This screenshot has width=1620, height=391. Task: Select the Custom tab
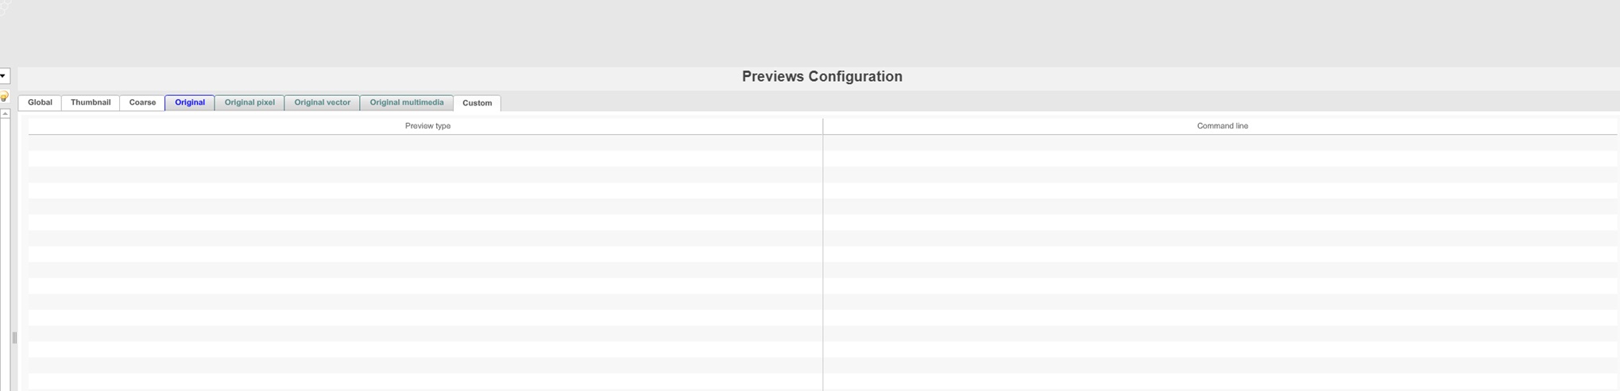click(x=477, y=103)
